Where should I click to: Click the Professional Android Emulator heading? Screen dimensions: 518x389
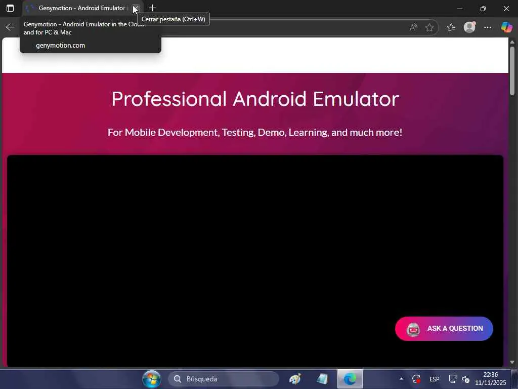coord(255,99)
